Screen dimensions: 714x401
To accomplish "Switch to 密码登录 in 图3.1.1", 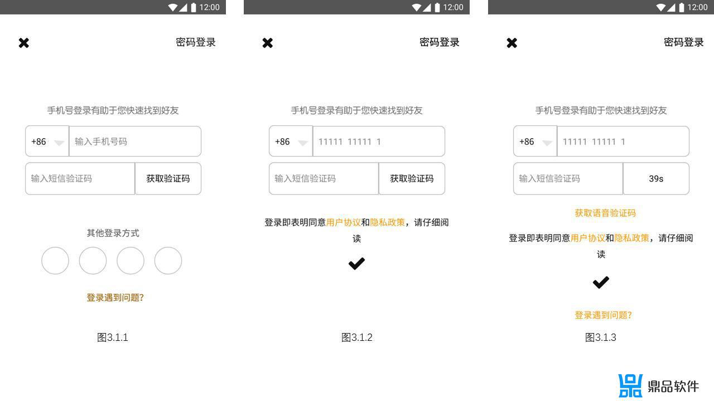I will [x=194, y=42].
